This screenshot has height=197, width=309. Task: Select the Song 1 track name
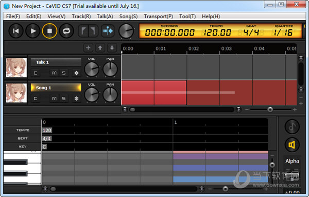(x=56, y=88)
